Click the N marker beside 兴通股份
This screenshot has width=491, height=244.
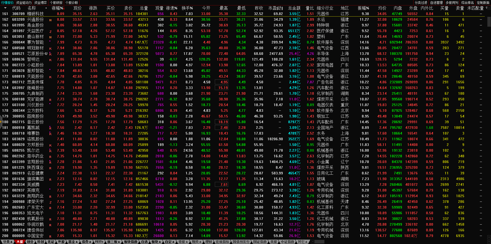click(x=50, y=20)
